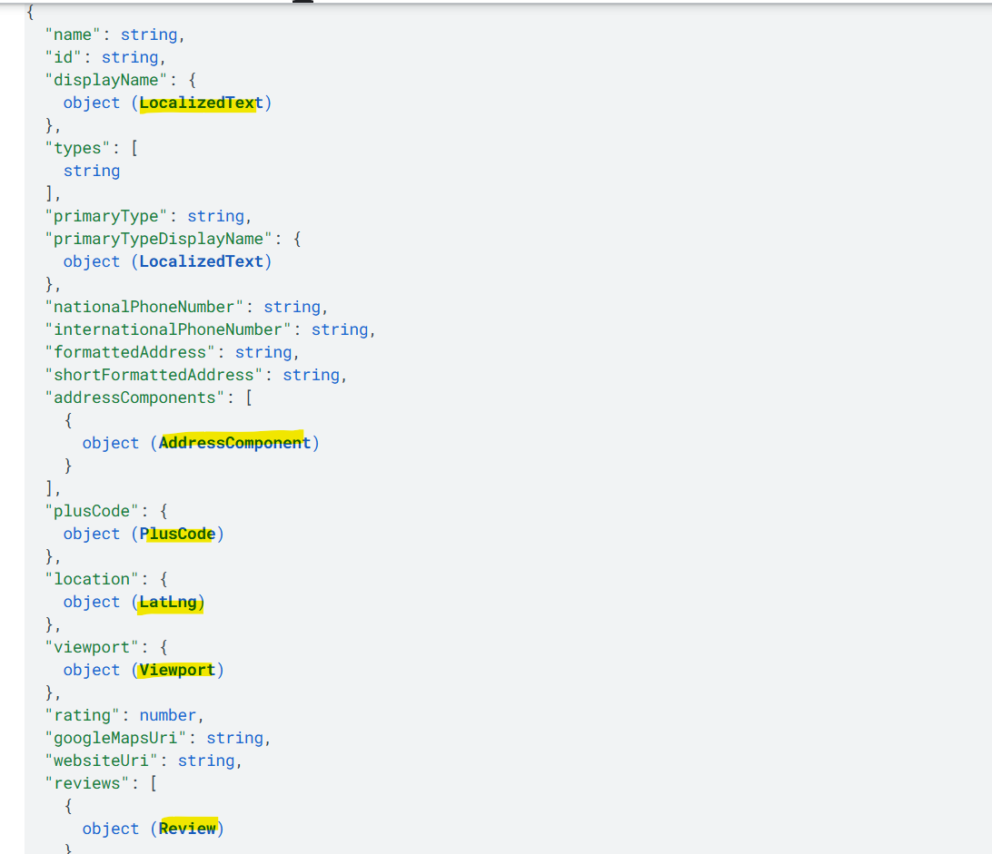Click the "formattedAddress" key

tap(130, 353)
